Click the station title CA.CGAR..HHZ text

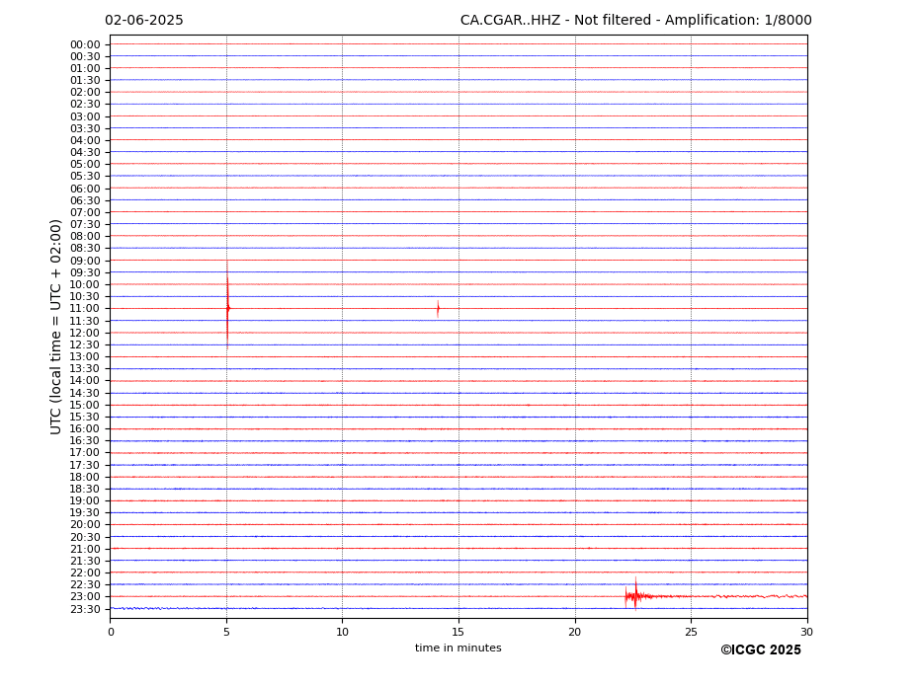[510, 21]
